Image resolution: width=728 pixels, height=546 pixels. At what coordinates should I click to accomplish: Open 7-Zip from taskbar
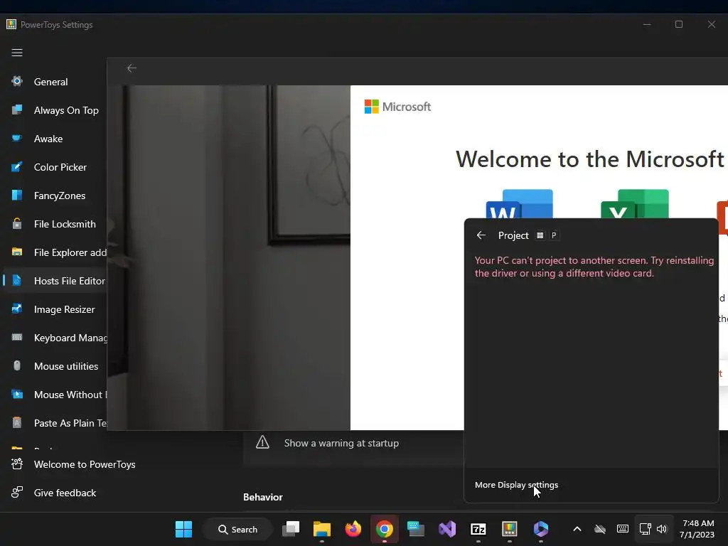(x=478, y=529)
